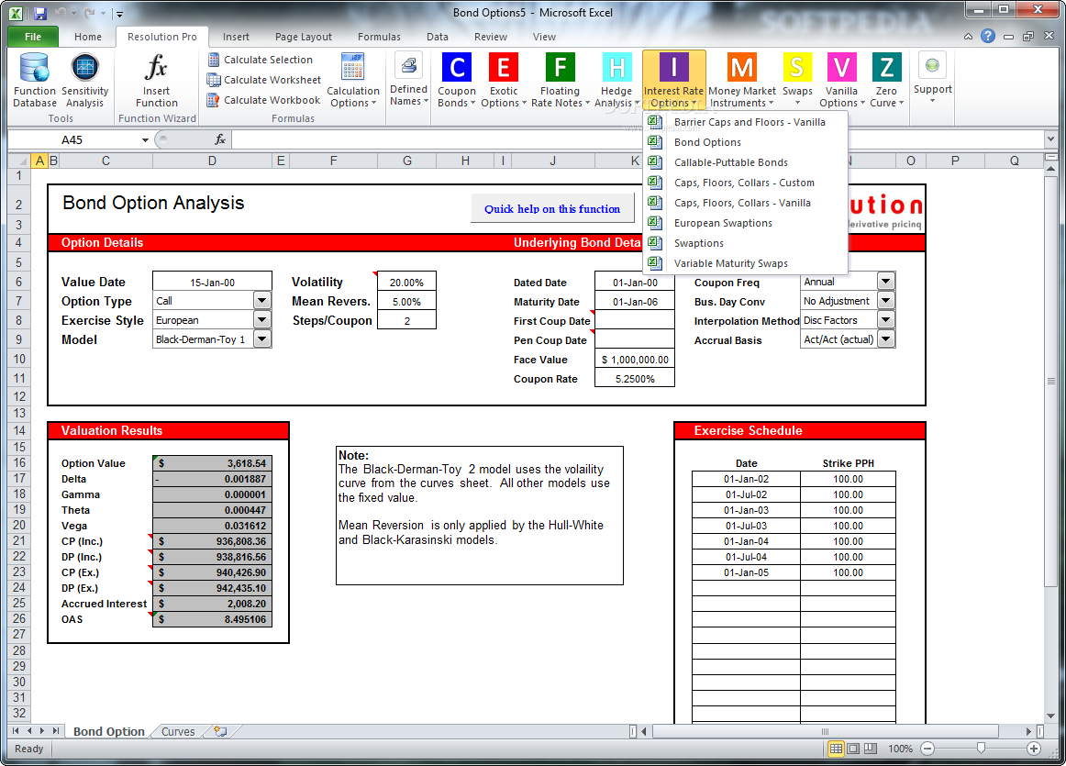Open the Swaps function group
This screenshot has width=1066, height=766.
coord(797,80)
